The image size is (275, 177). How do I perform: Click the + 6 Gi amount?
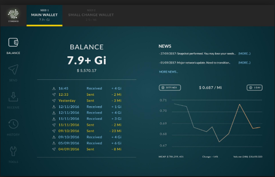coord(117,143)
